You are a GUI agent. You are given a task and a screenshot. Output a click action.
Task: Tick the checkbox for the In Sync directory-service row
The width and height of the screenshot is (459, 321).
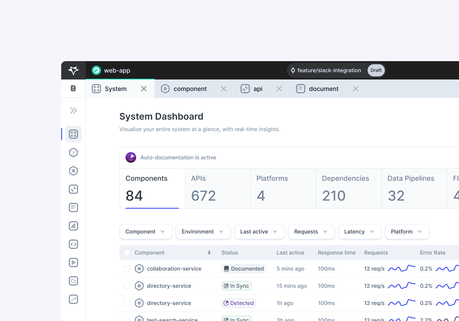[127, 286]
